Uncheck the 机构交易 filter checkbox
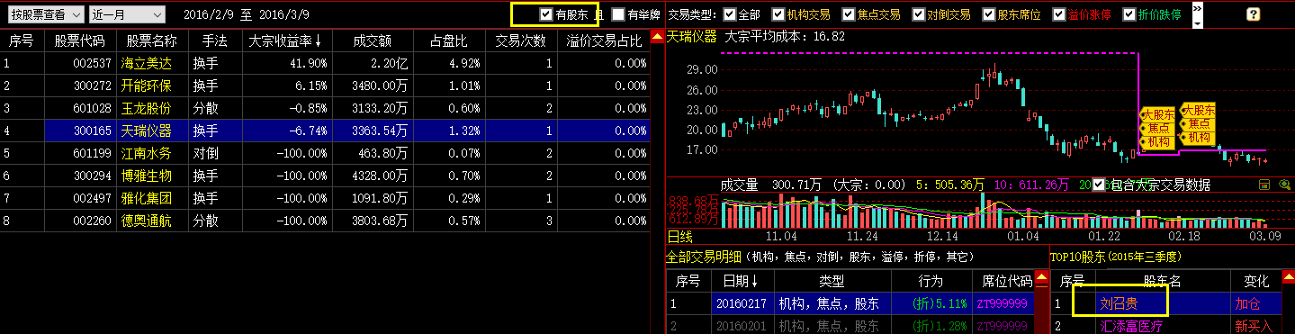 777,14
